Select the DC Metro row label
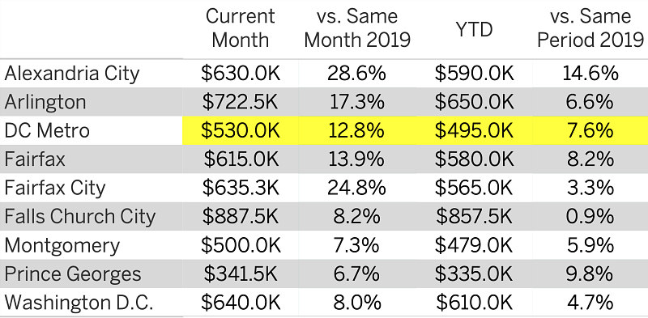This screenshot has width=648, height=318. point(47,131)
